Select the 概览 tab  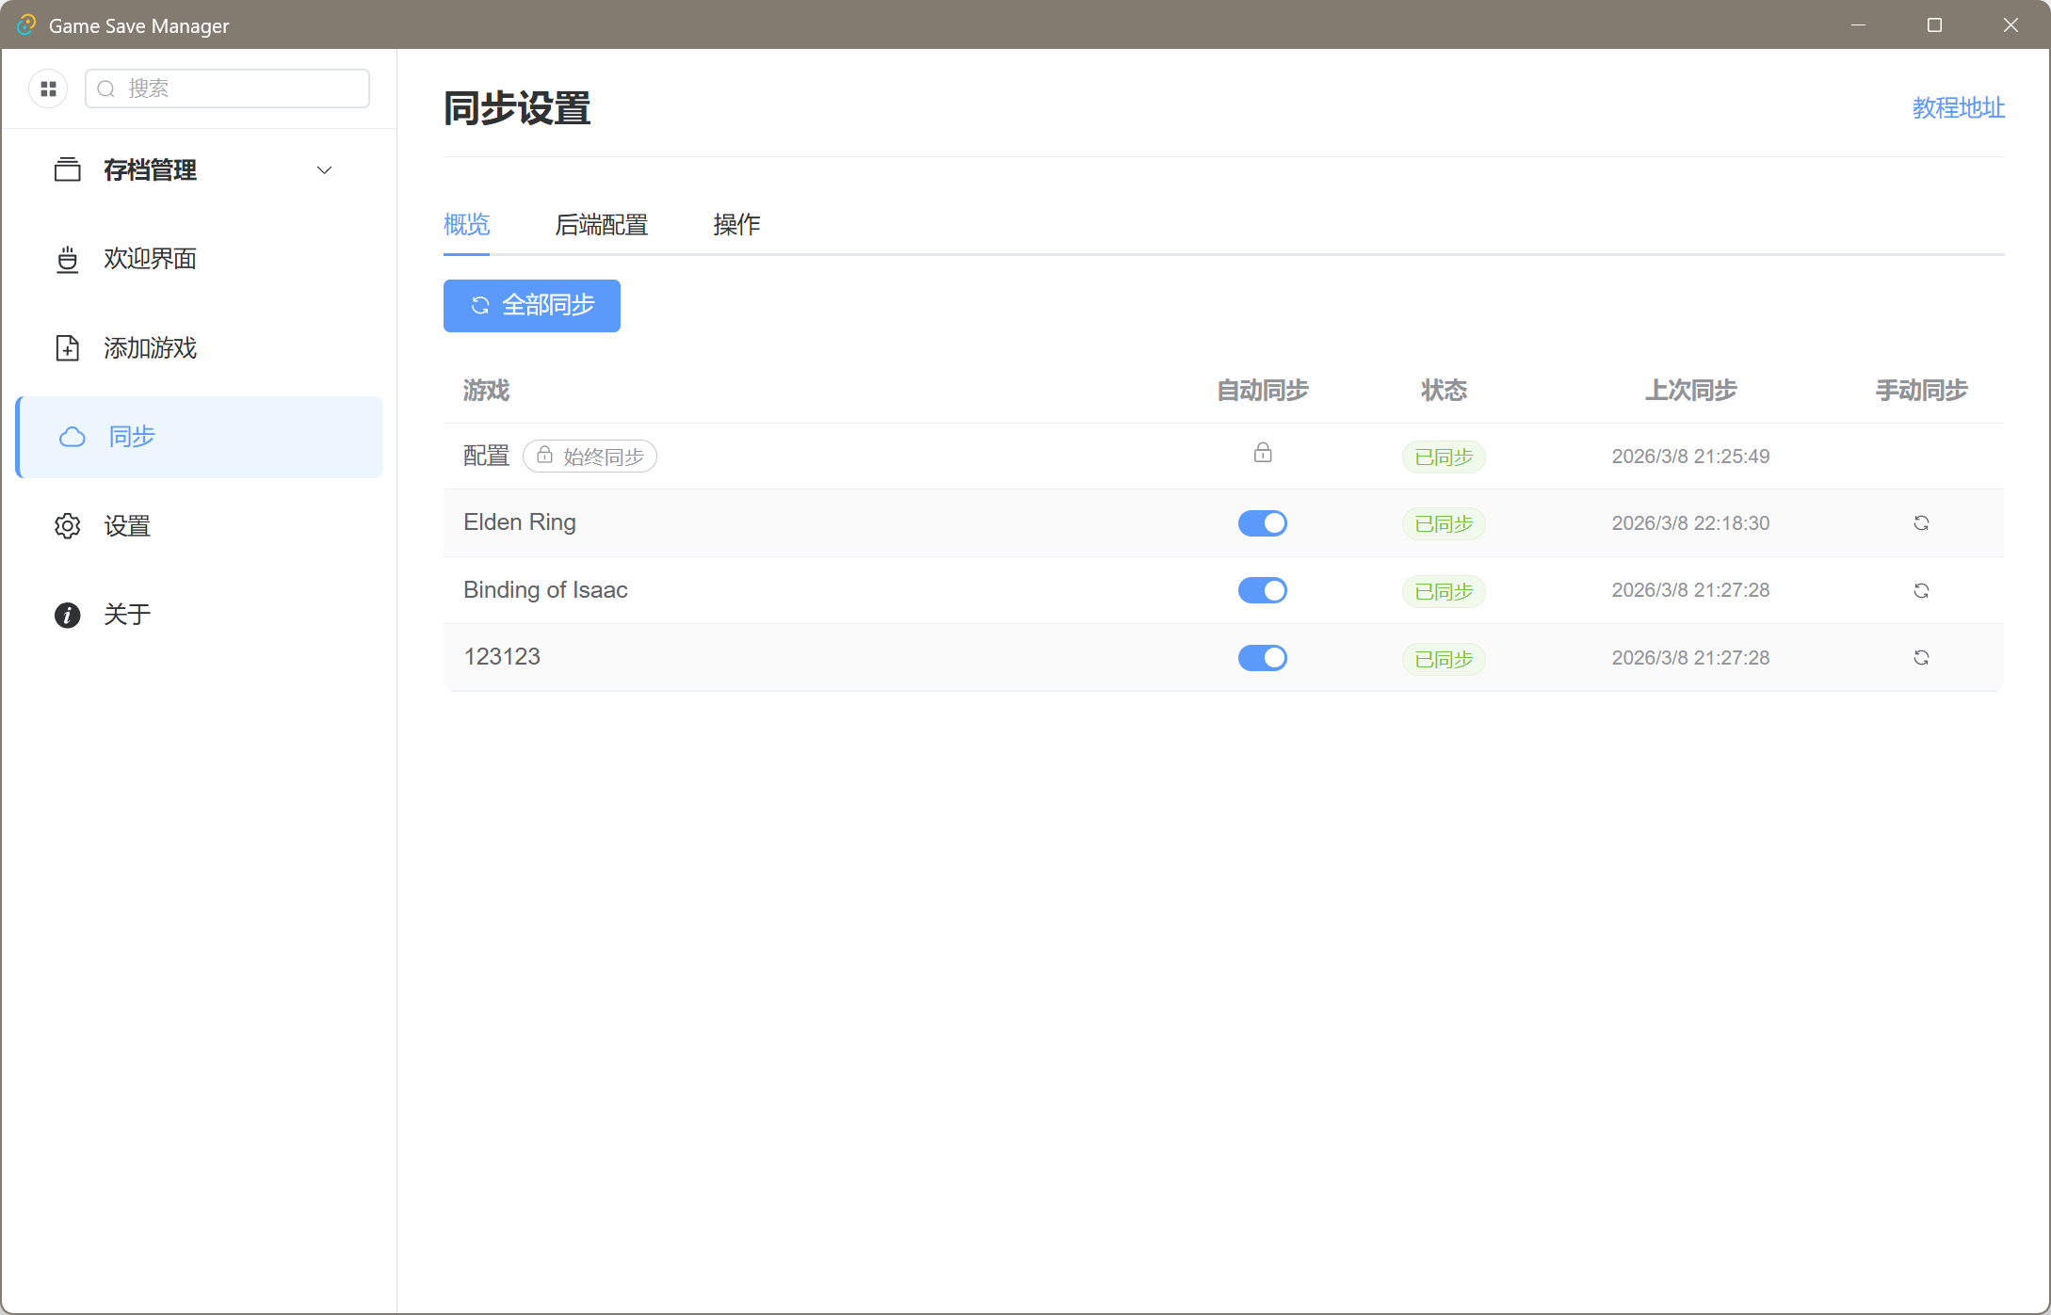point(466,225)
